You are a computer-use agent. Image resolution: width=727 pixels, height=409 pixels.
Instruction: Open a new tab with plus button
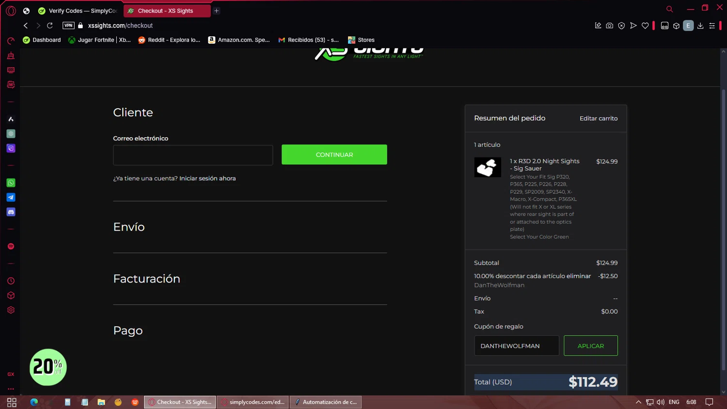(217, 11)
